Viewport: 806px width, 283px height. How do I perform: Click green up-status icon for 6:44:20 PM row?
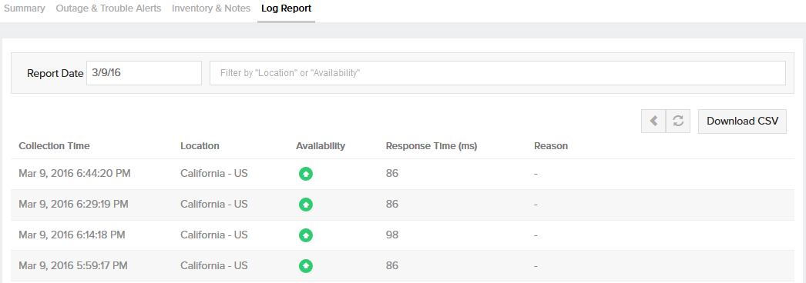306,174
